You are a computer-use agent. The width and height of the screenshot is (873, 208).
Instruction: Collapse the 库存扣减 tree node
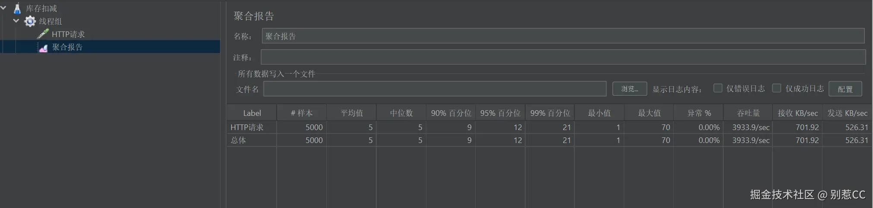[x=3, y=8]
